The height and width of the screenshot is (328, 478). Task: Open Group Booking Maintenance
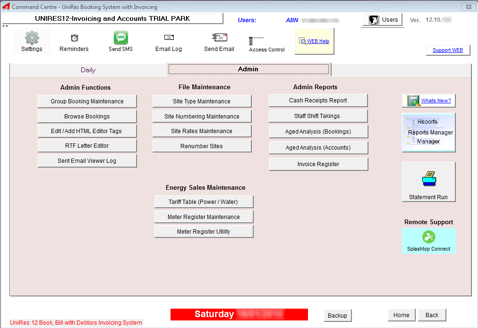(87, 101)
